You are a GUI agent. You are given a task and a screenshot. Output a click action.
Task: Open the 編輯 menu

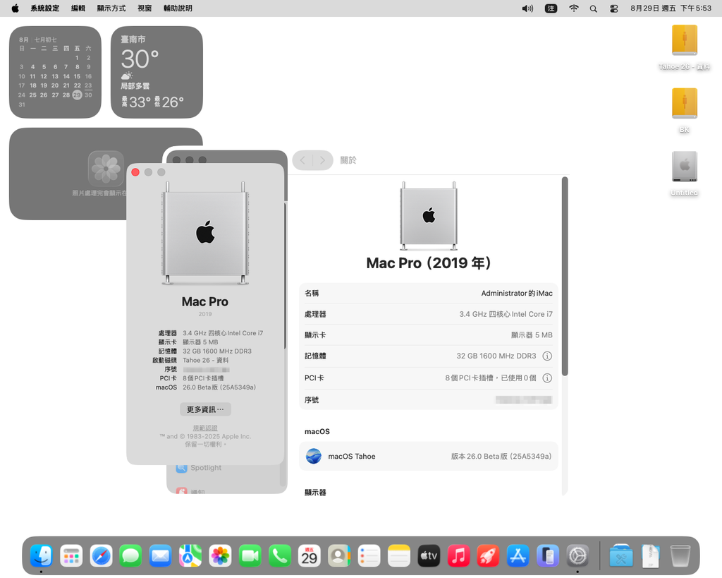pyautogui.click(x=78, y=8)
